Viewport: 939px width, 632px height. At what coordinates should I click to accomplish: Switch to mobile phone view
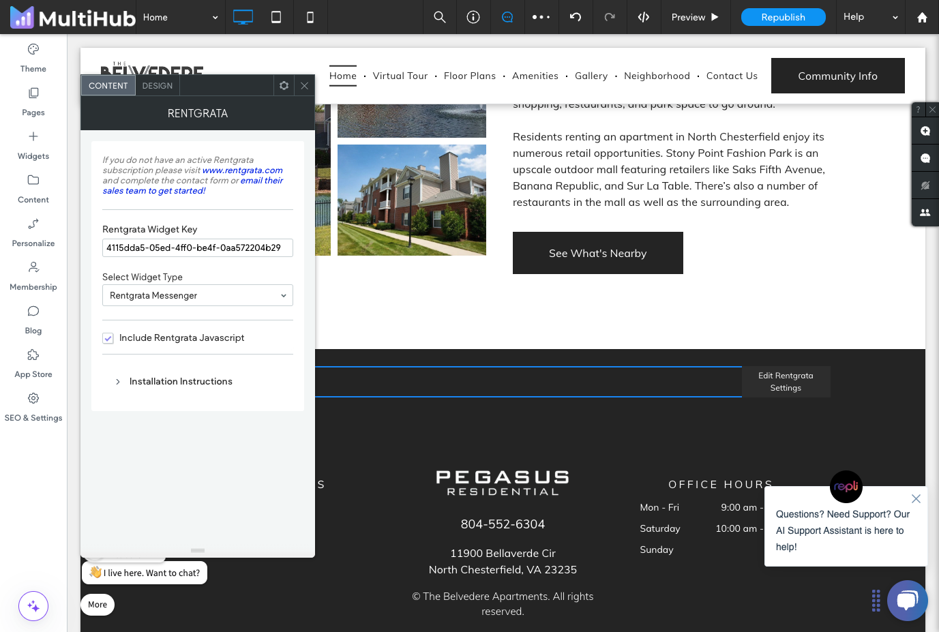310,17
